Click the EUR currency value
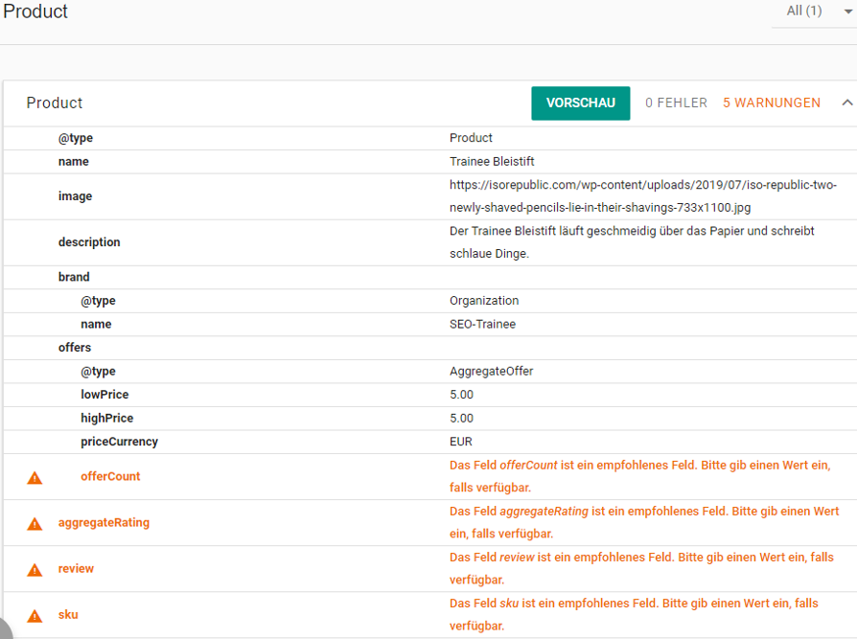Screen dimensions: 857x639 (461, 442)
